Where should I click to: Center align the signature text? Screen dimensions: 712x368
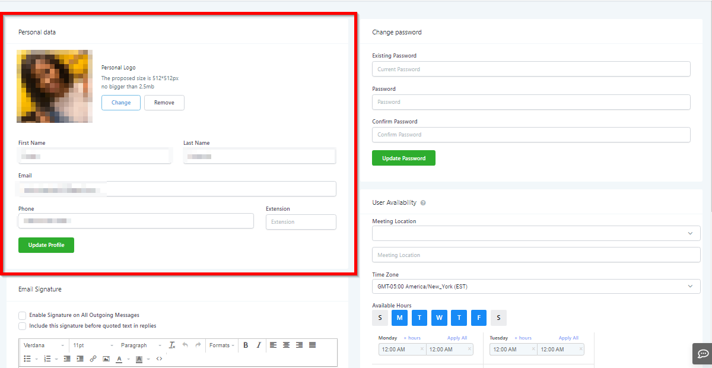coord(286,345)
